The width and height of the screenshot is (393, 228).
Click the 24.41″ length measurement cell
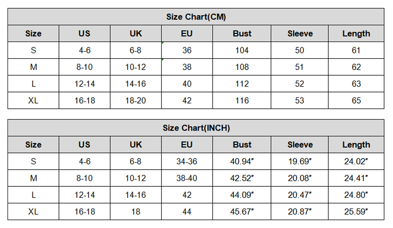click(356, 178)
